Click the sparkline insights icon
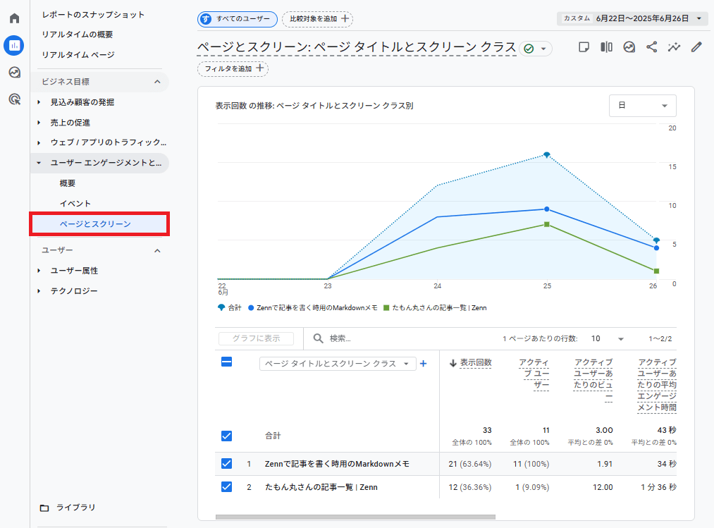 [x=674, y=47]
